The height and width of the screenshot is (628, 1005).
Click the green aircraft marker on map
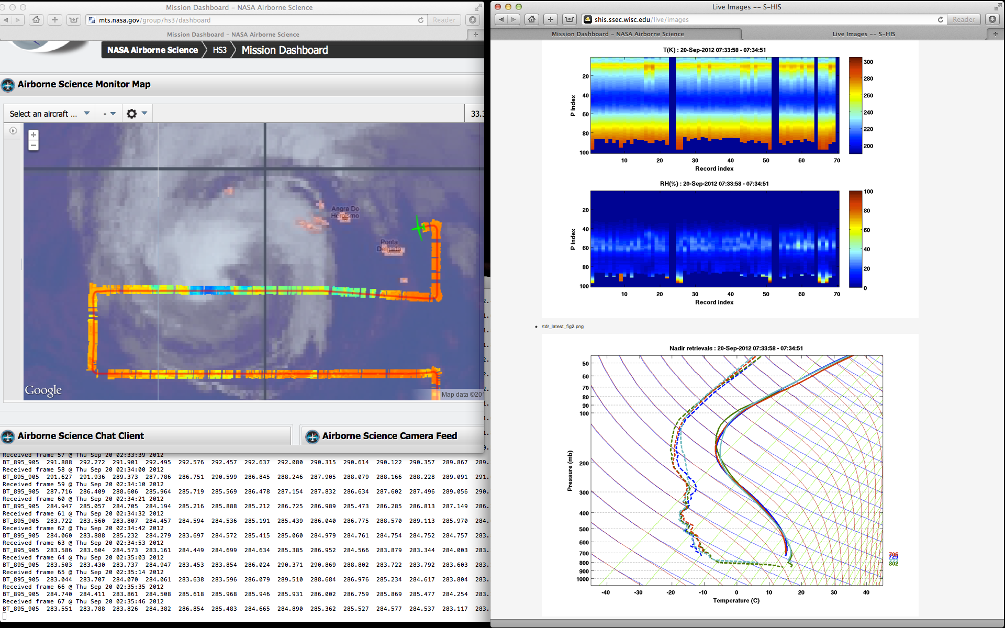tap(418, 228)
